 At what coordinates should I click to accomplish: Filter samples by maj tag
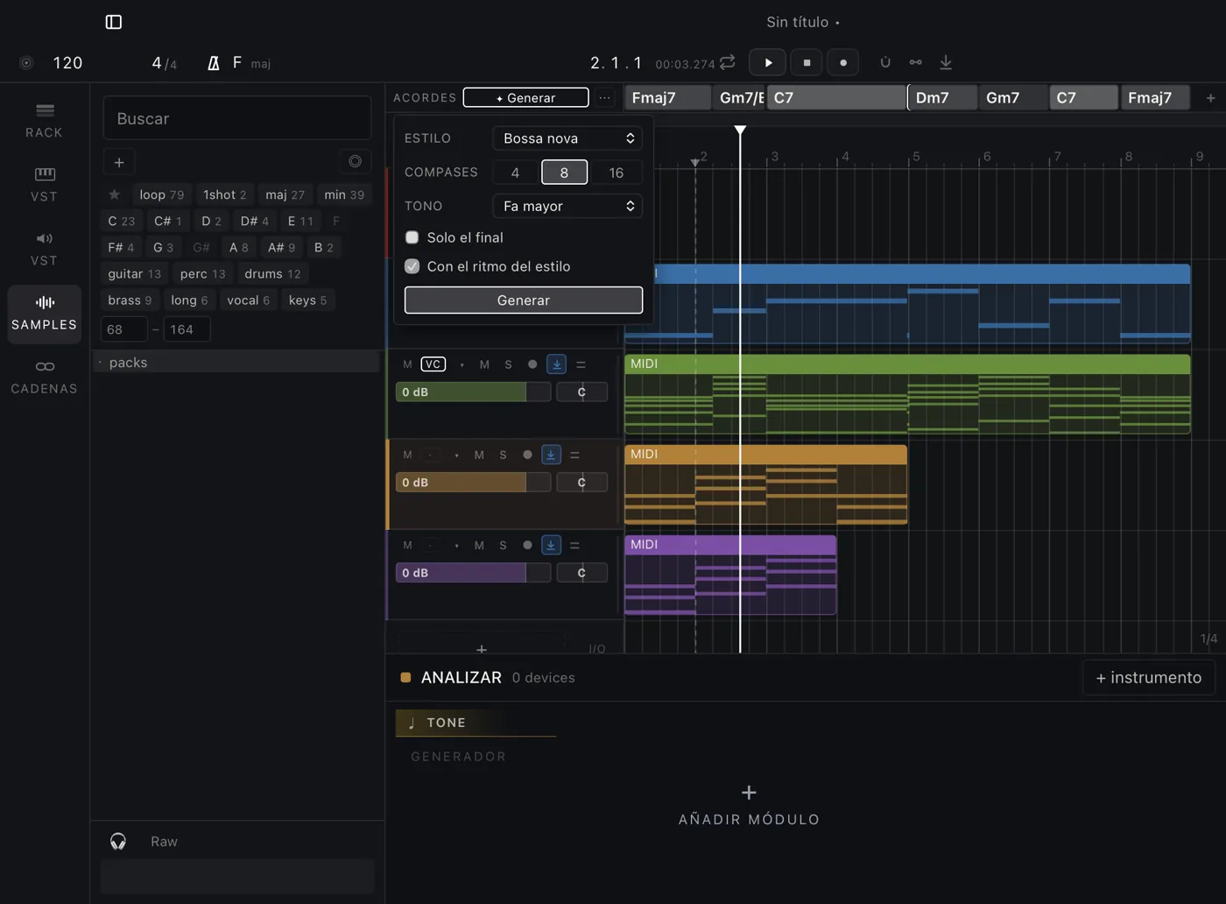tap(285, 194)
